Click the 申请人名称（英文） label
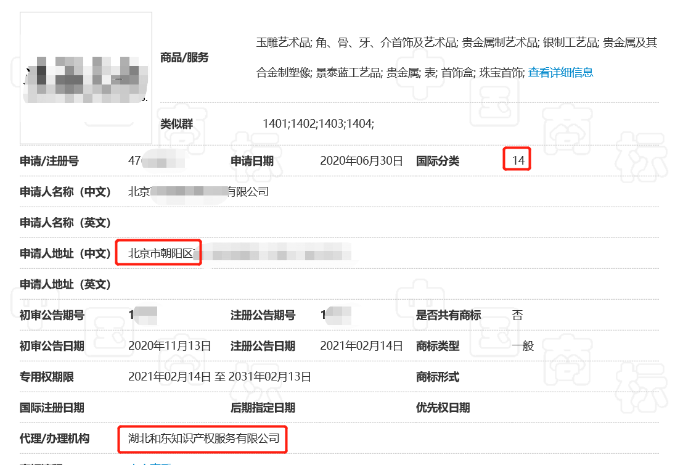 click(x=65, y=223)
